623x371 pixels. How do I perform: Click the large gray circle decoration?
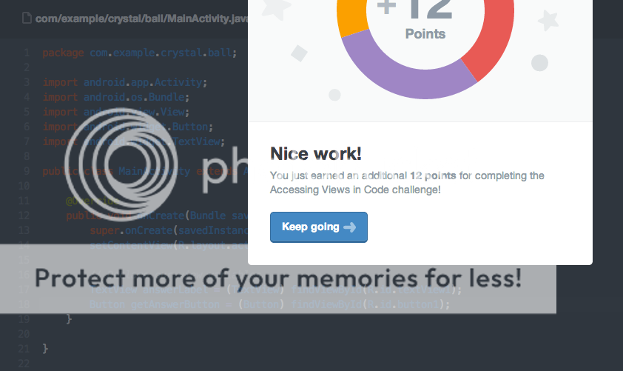pos(539,63)
